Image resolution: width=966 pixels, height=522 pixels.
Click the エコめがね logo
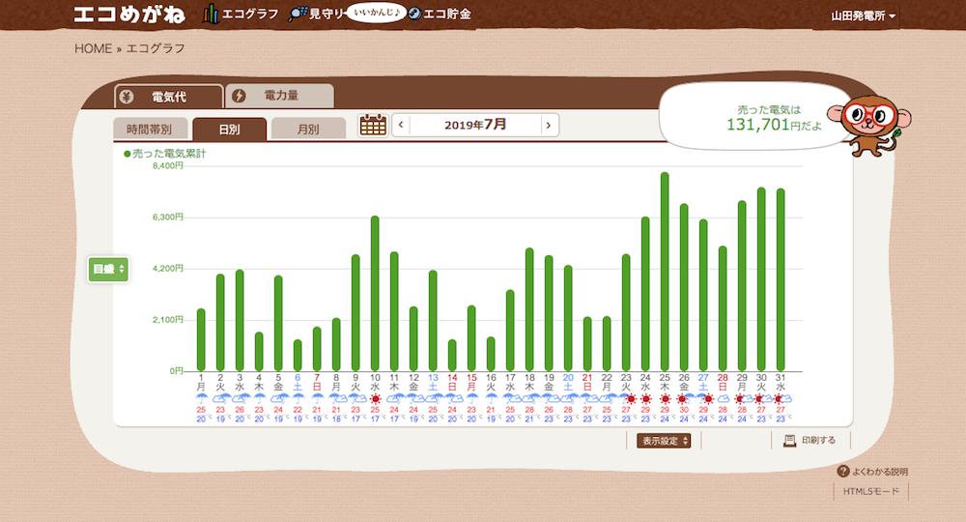128,14
